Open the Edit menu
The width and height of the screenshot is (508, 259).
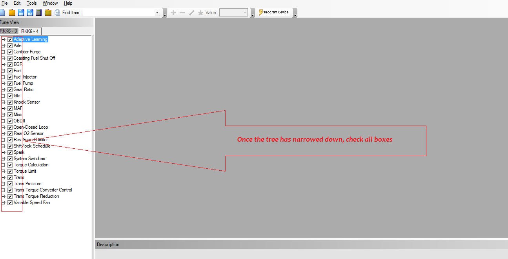pyautogui.click(x=17, y=3)
